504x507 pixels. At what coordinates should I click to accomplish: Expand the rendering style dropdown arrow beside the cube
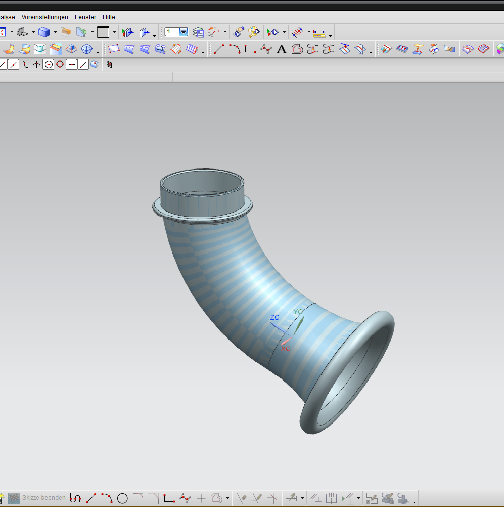[55, 32]
